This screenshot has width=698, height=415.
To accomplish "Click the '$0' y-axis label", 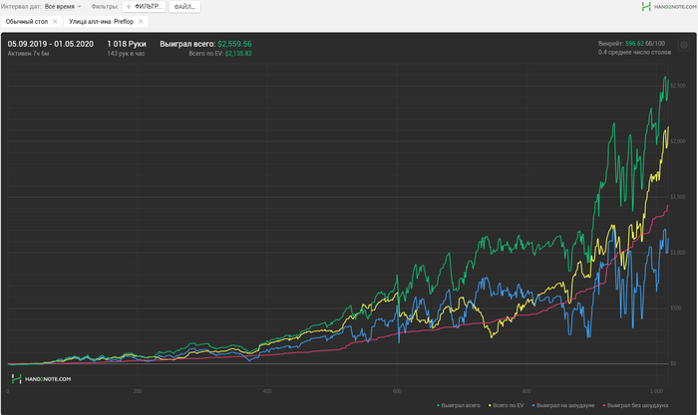I will (673, 363).
